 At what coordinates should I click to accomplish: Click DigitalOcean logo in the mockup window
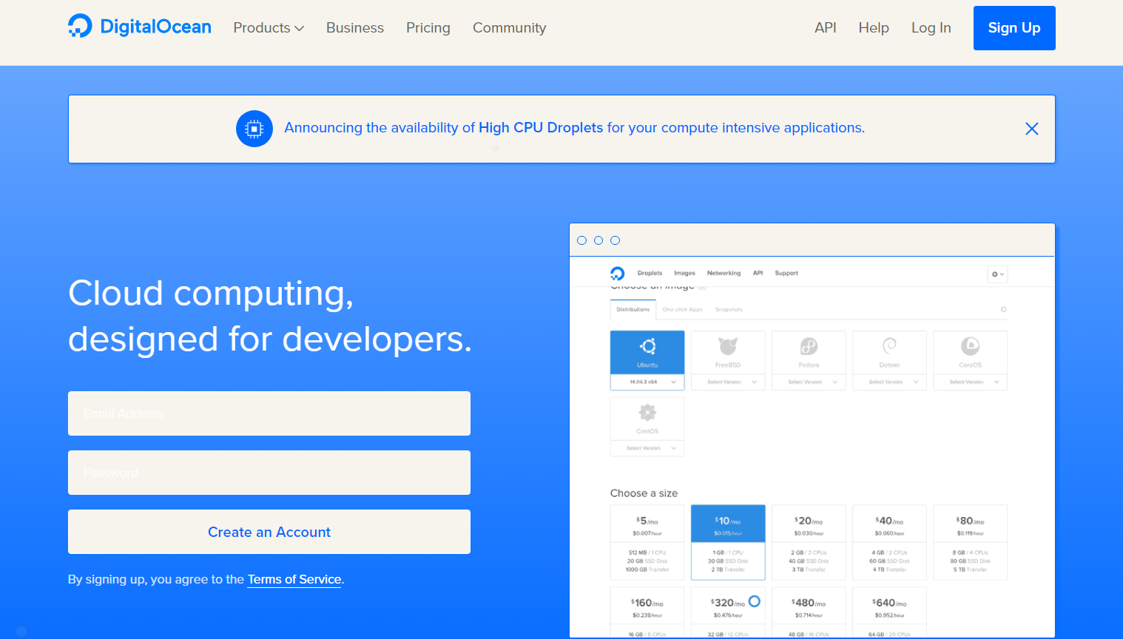(x=618, y=274)
